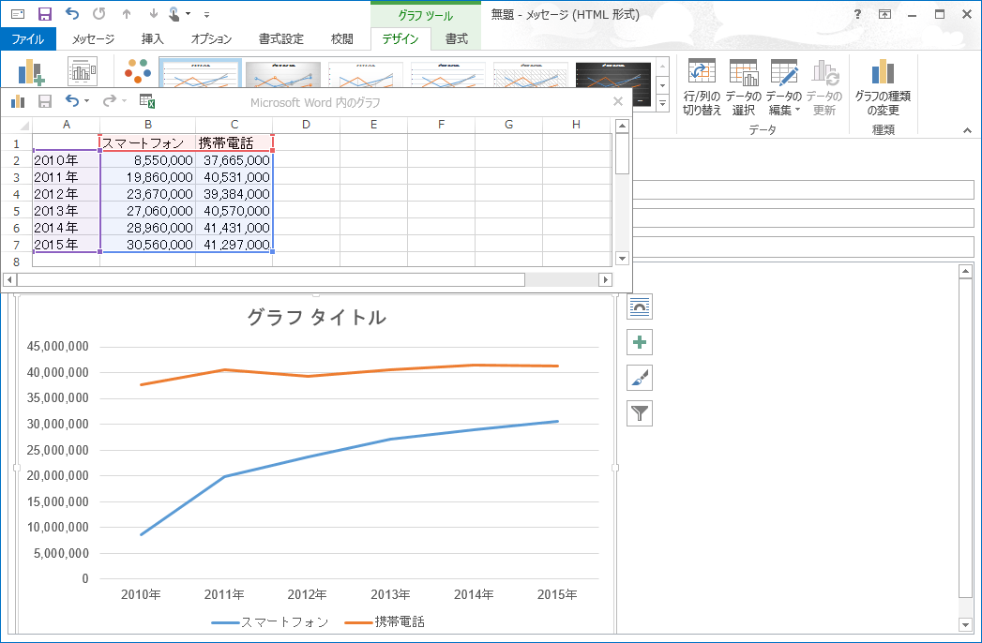This screenshot has height=643, width=982.
Task: Open the 書式設定 tab
Action: pyautogui.click(x=280, y=38)
